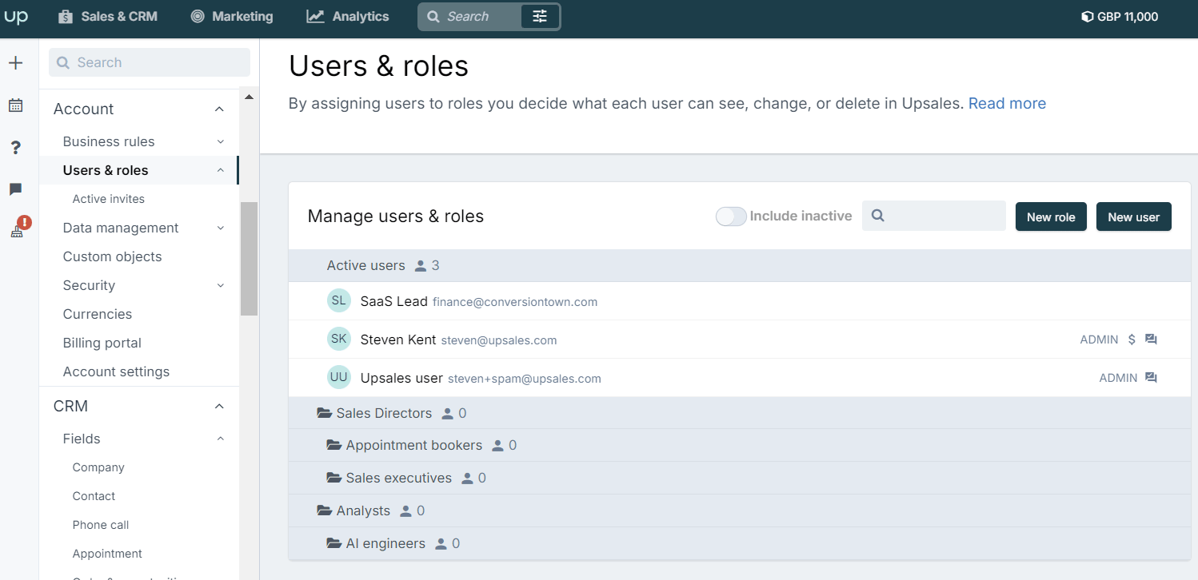This screenshot has height=580, width=1198.
Task: Open the calendar icon in left rail
Action: (x=15, y=105)
